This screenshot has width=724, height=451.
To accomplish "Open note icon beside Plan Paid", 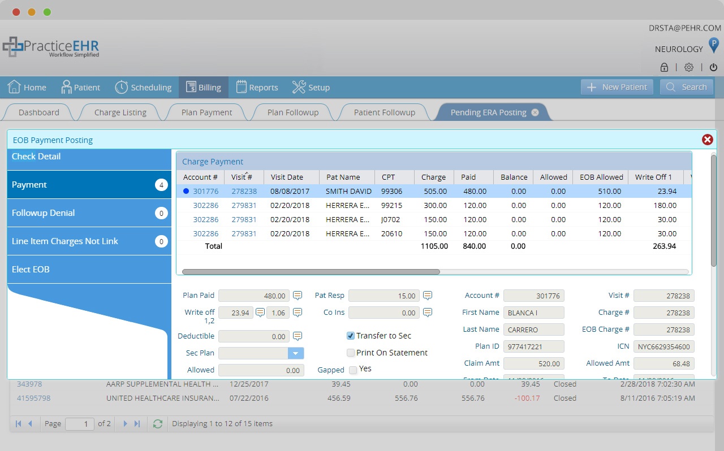I will tap(298, 296).
